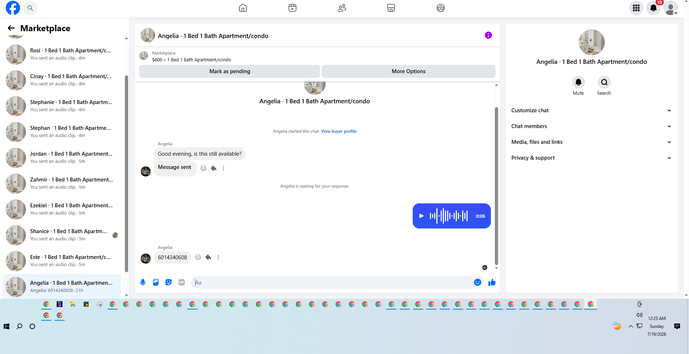Open Este's apartment conversation
The height and width of the screenshot is (354, 689).
pyautogui.click(x=62, y=261)
